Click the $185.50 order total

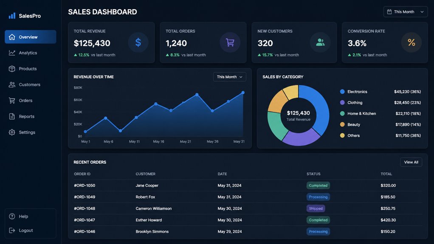pyautogui.click(x=388, y=197)
